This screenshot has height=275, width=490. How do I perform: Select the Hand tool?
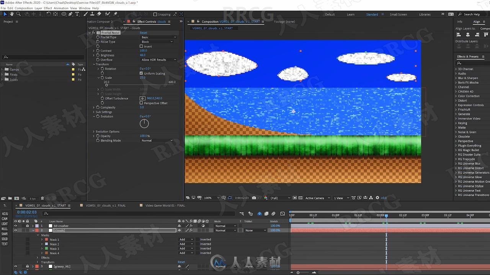tap(12, 14)
